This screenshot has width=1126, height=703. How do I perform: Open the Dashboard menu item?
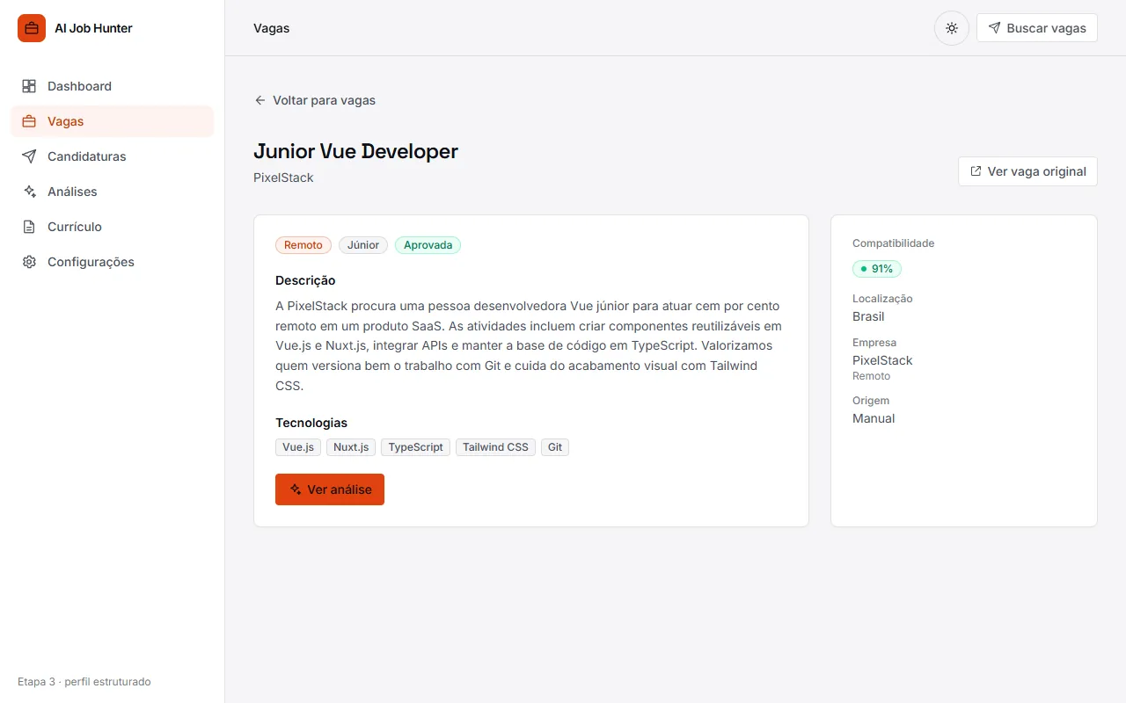112,86
